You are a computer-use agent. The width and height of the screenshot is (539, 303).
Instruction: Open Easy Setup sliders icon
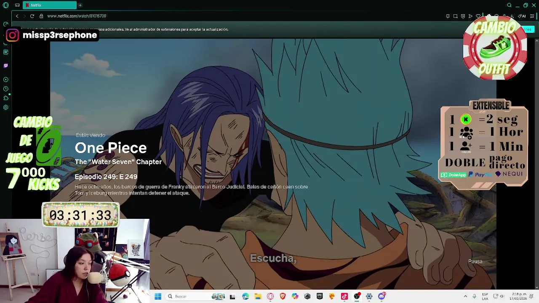(x=532, y=16)
